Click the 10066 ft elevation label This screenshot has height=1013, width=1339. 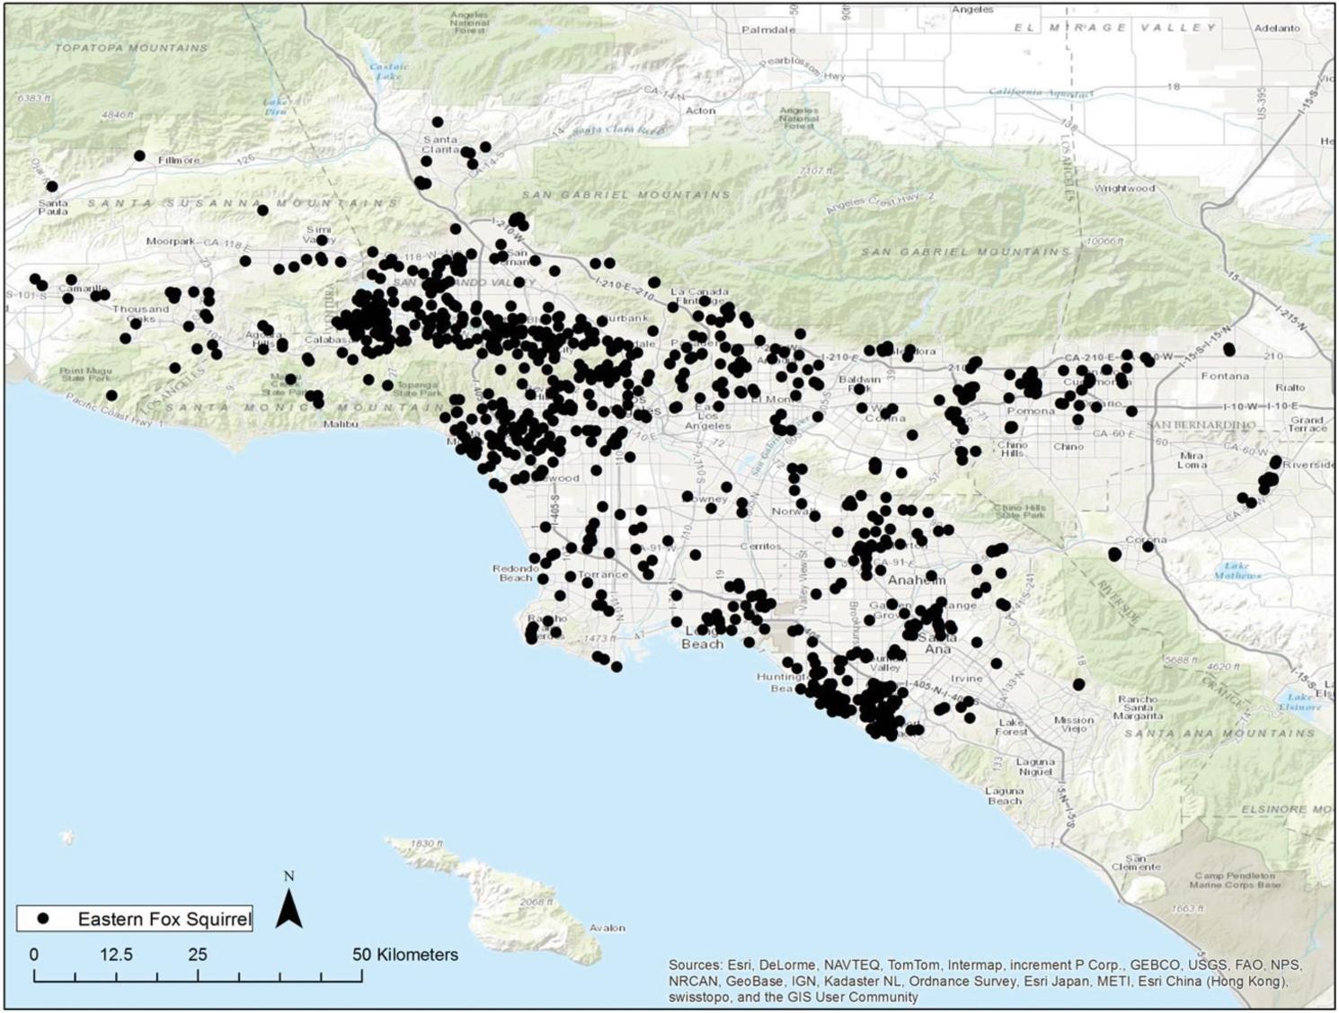[1105, 242]
